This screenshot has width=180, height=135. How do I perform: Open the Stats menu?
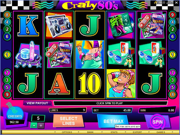click(114, 132)
